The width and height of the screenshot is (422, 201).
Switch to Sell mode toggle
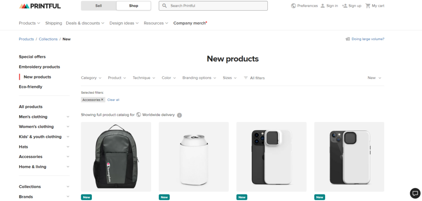coord(98,6)
